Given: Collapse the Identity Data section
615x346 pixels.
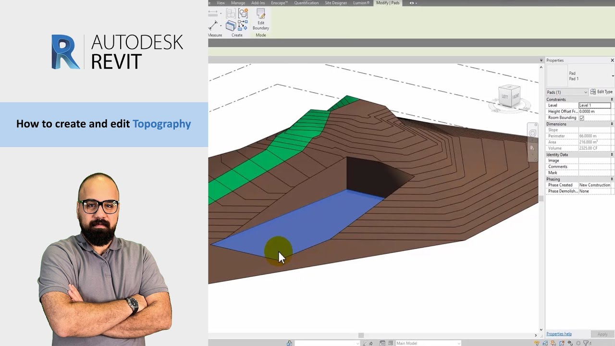Looking at the screenshot, I should (x=612, y=155).
